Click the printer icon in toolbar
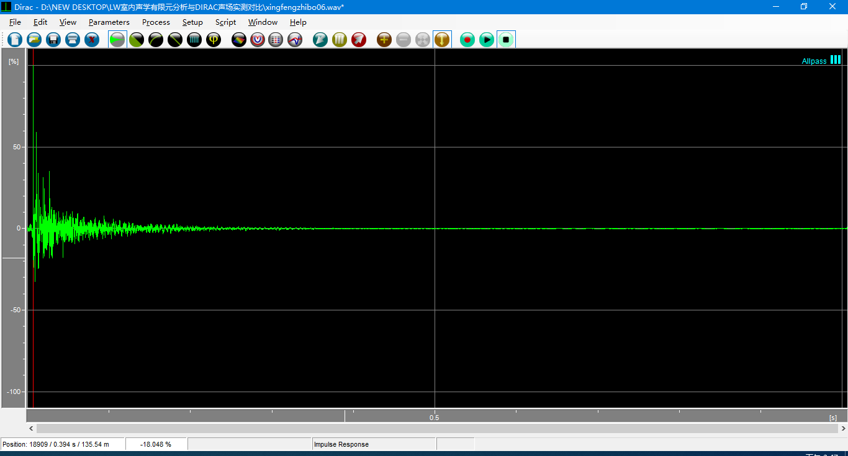This screenshot has height=456, width=848. 73,40
